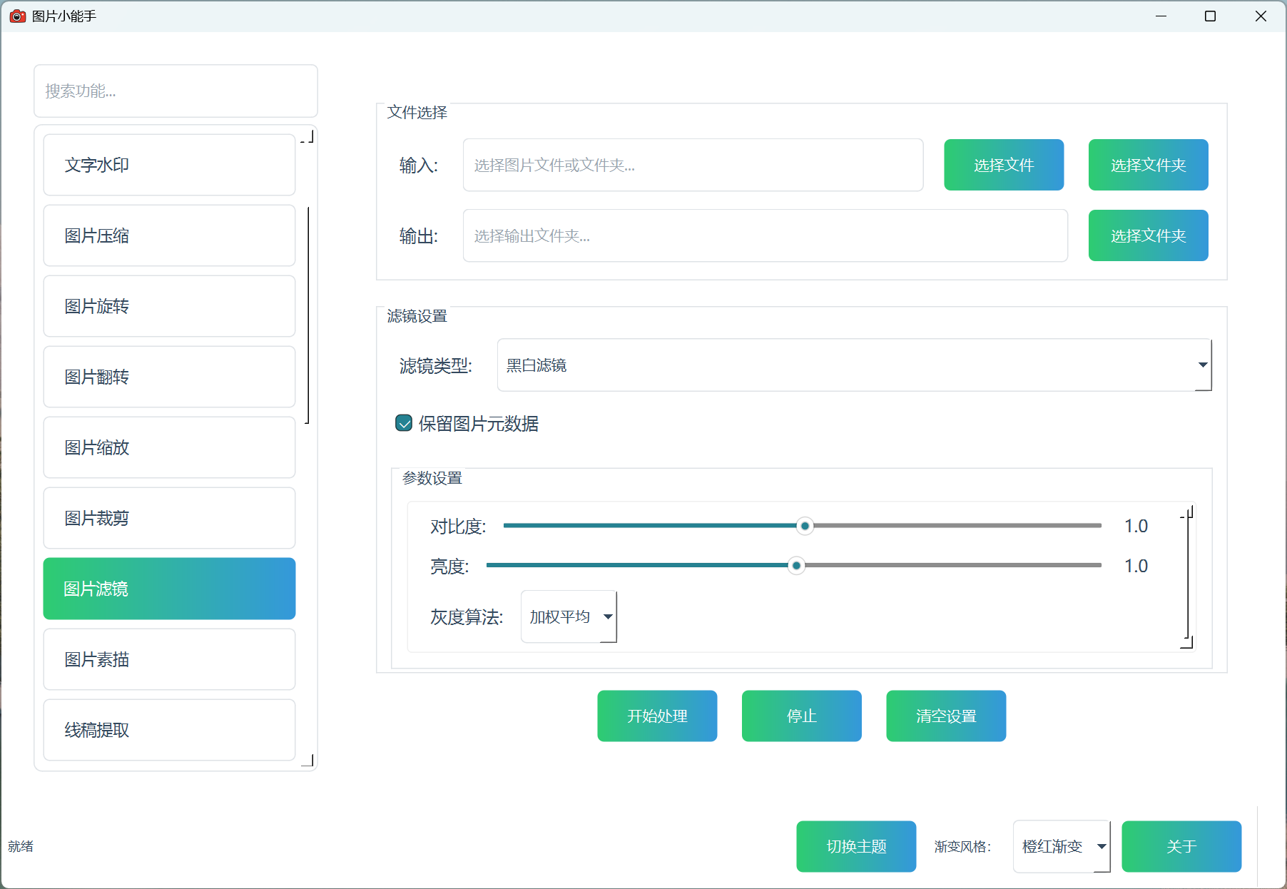Click the 清空设置 button
This screenshot has height=889, width=1287.
tap(946, 716)
